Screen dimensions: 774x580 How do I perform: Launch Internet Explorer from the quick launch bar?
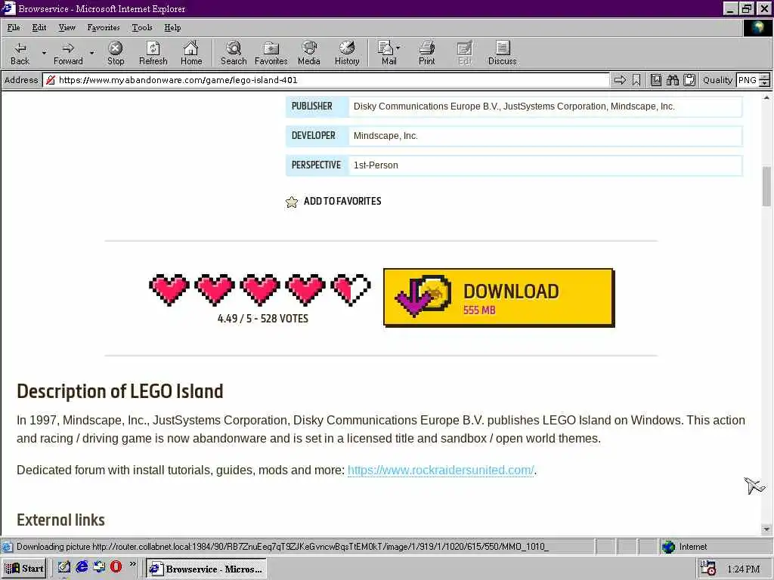point(82,566)
